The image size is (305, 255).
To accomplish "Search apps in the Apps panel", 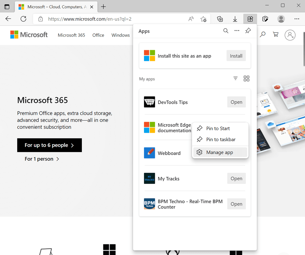I will tap(225, 31).
